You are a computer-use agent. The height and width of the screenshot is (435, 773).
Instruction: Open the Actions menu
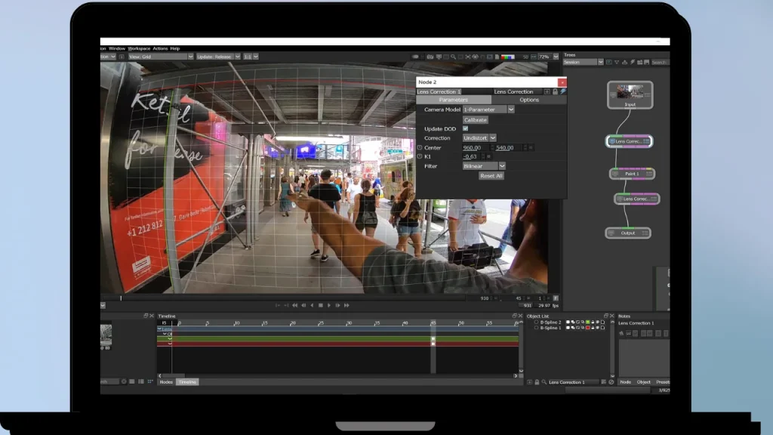point(160,49)
